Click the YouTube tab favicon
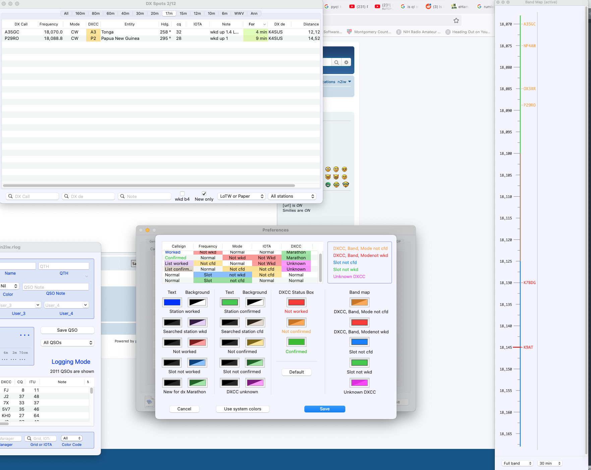 coord(352,6)
